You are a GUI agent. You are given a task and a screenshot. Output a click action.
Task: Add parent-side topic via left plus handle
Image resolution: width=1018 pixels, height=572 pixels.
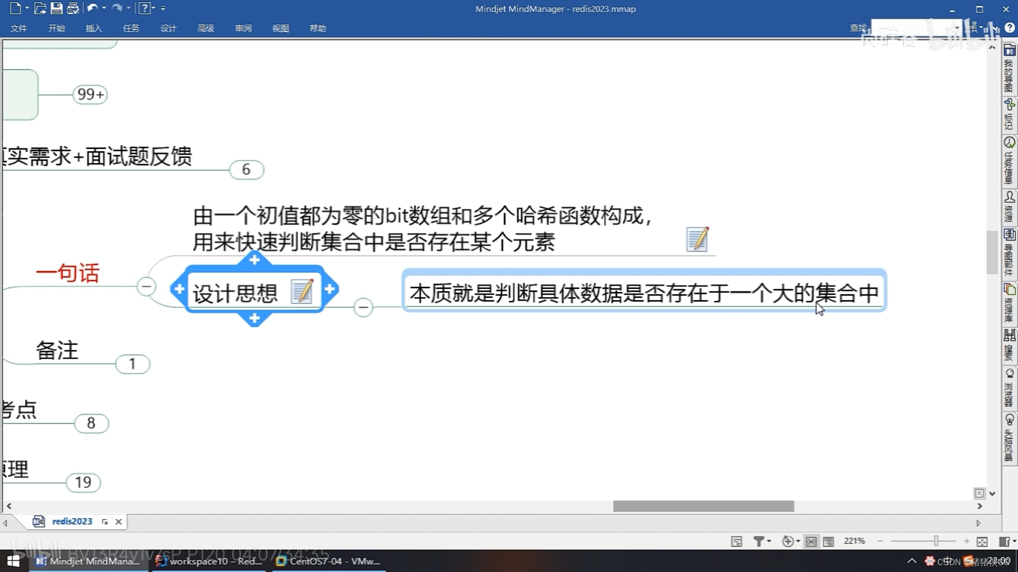point(179,289)
